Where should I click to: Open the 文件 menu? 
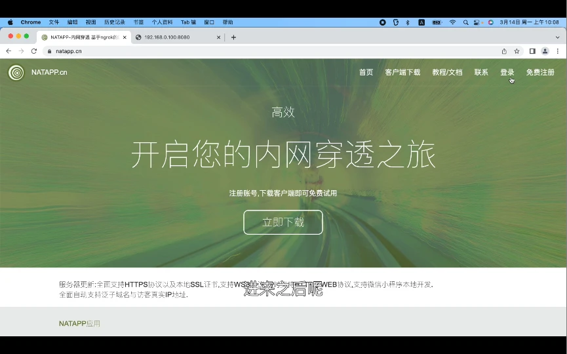click(54, 22)
